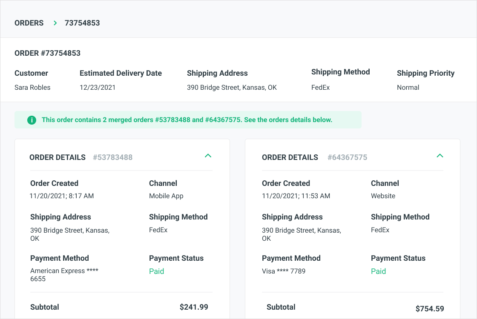Click the Normal shipping priority value

coord(408,88)
